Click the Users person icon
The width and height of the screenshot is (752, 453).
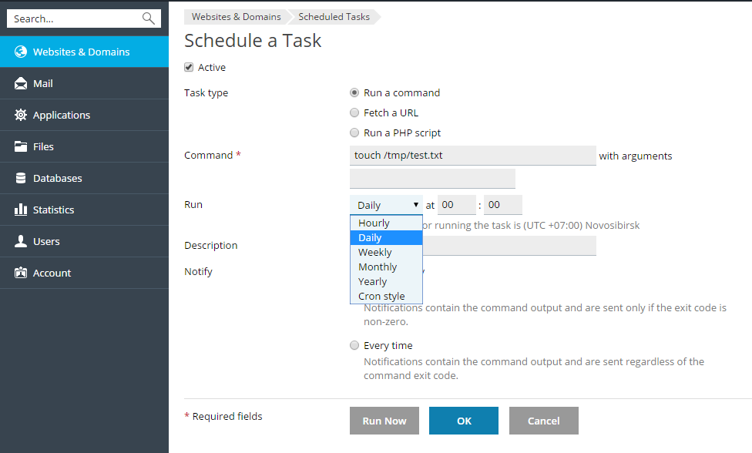click(x=21, y=242)
